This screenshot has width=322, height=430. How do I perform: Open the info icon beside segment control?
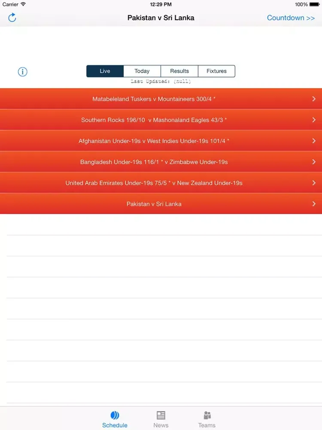pos(23,72)
